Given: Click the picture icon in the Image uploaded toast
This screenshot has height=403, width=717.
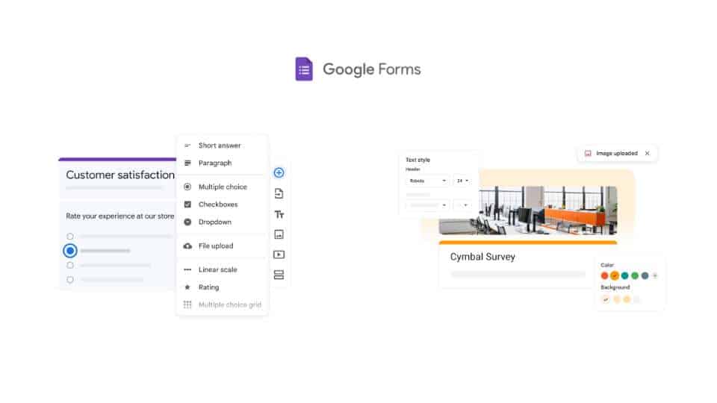Looking at the screenshot, I should [x=588, y=154].
